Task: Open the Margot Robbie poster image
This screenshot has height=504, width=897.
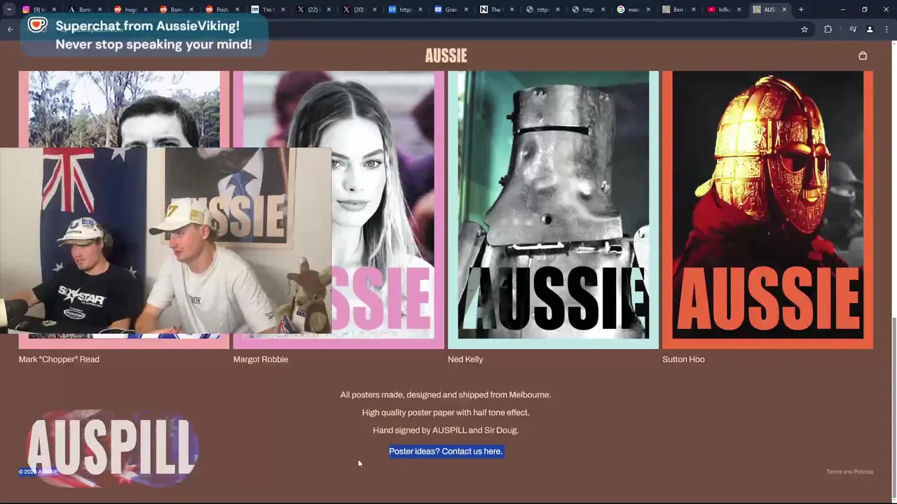Action: [x=338, y=209]
